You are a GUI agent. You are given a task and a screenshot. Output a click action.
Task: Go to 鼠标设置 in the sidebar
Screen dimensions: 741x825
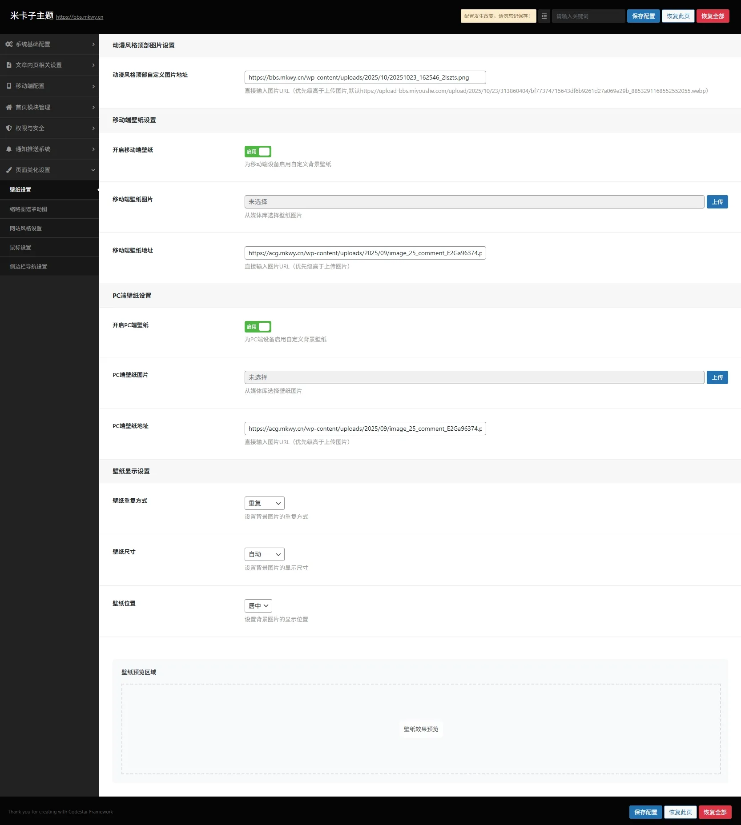(20, 247)
